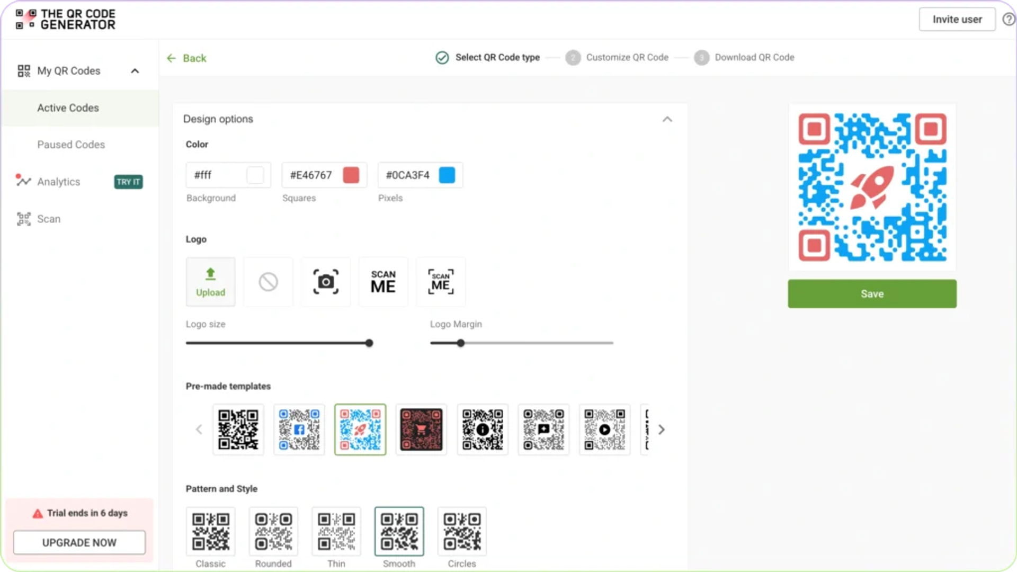Click the #fff Background color field
1017x572 pixels.
pyautogui.click(x=228, y=175)
